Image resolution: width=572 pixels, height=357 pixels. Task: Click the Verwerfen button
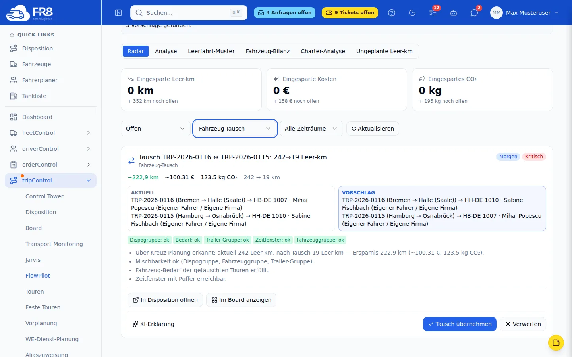point(523,324)
